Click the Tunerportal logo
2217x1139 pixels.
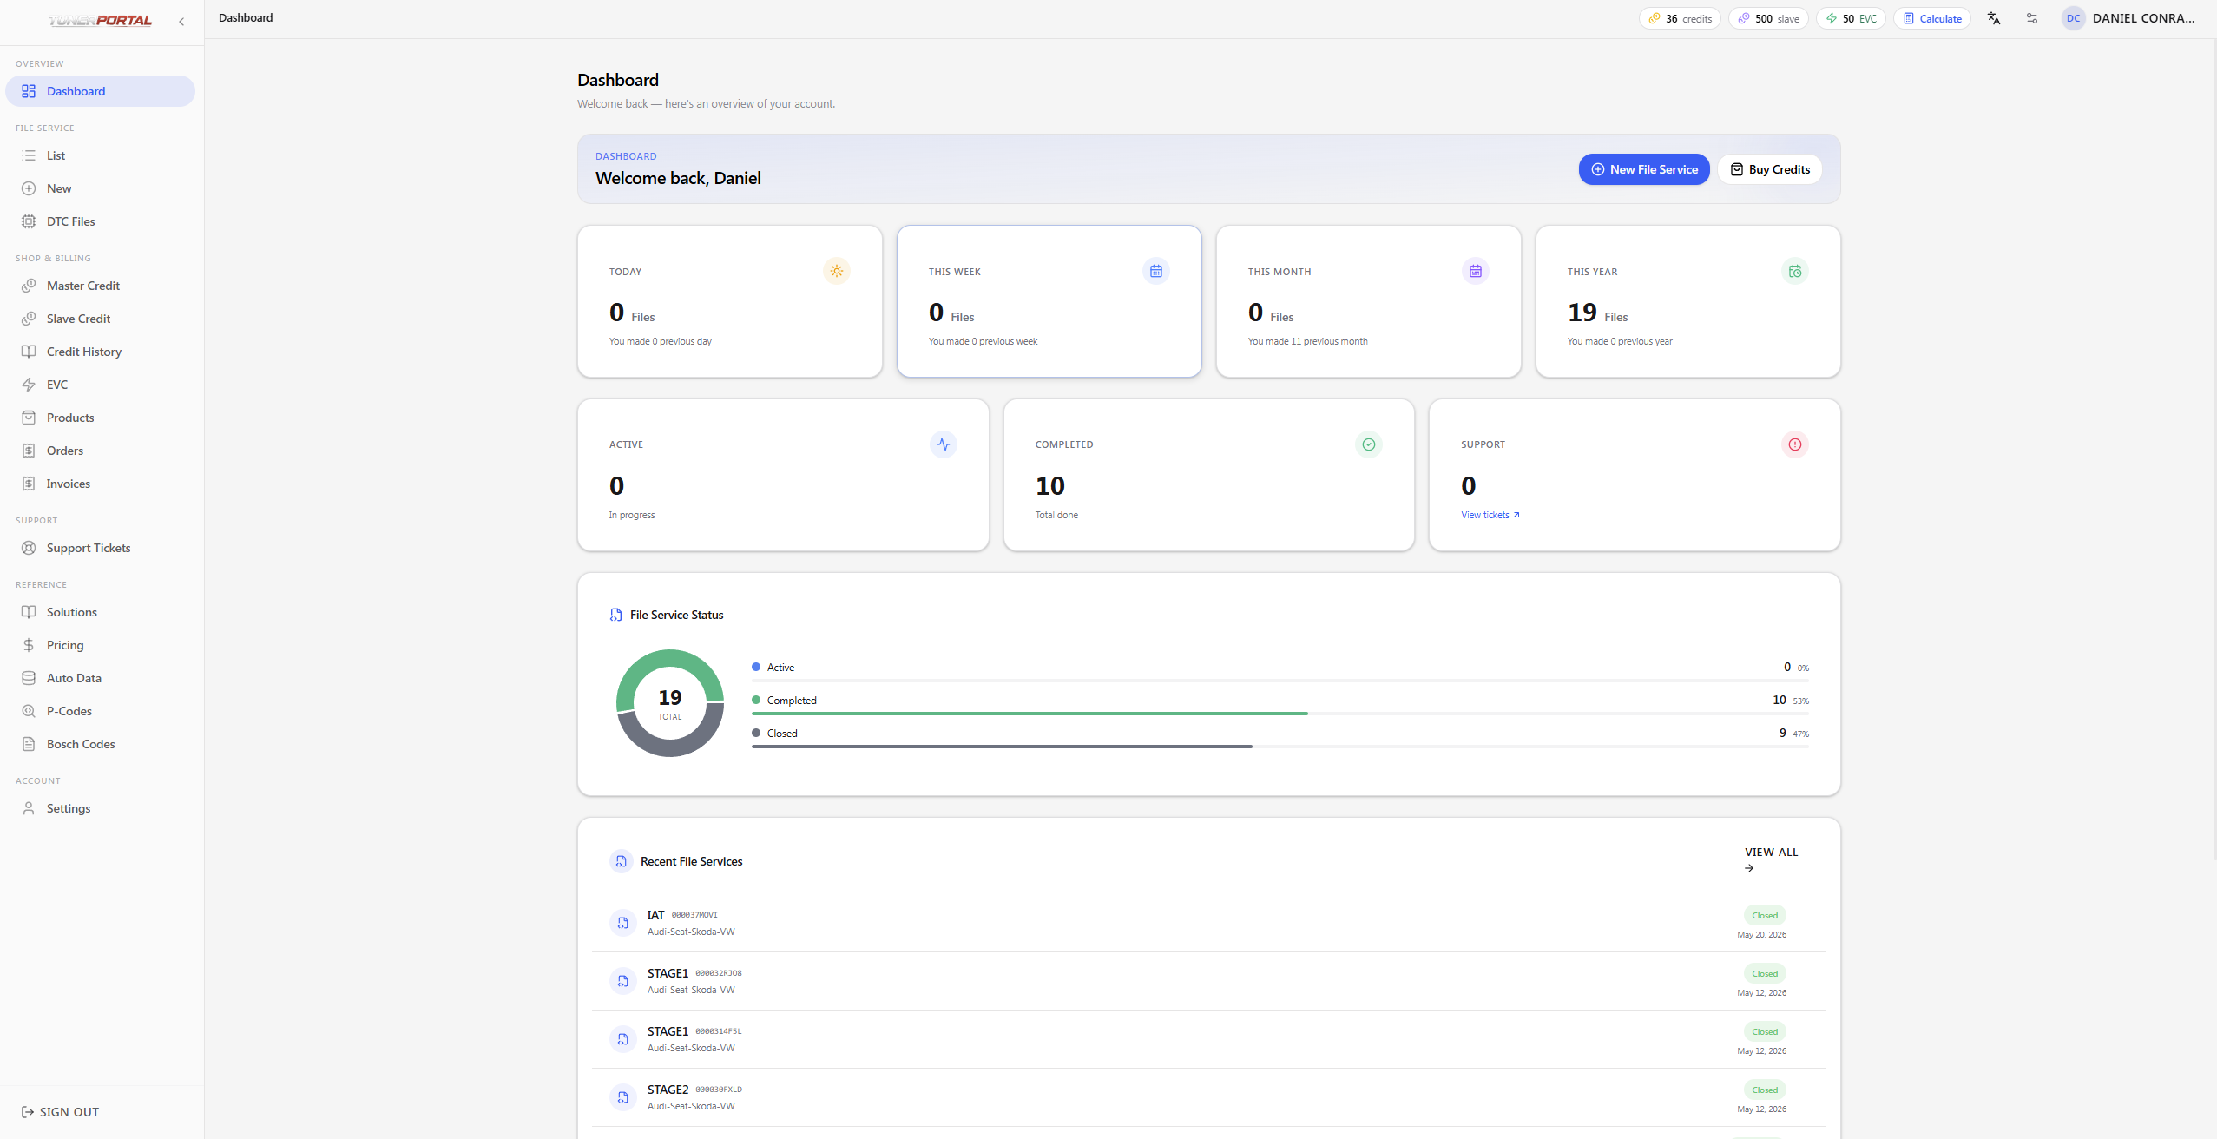pyautogui.click(x=100, y=21)
